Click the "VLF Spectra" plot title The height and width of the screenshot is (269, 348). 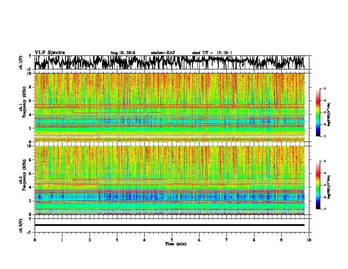[50, 53]
